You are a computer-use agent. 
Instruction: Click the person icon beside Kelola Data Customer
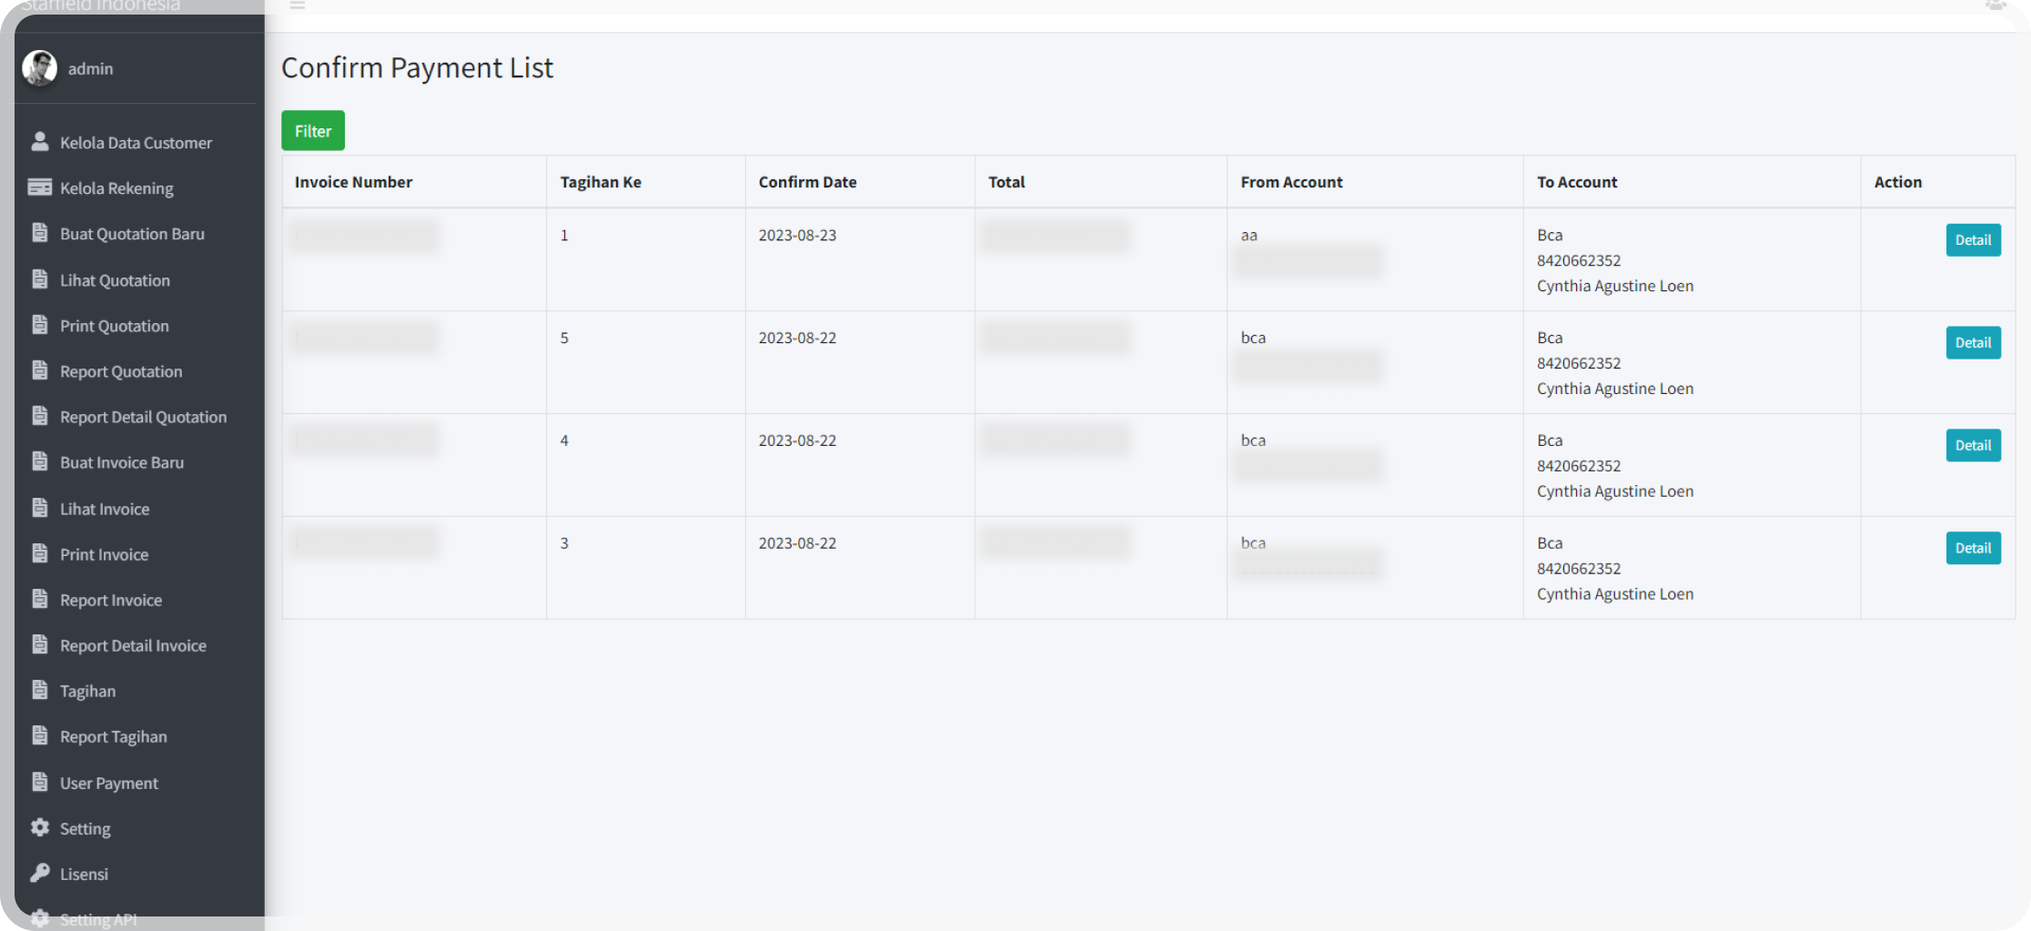(39, 142)
